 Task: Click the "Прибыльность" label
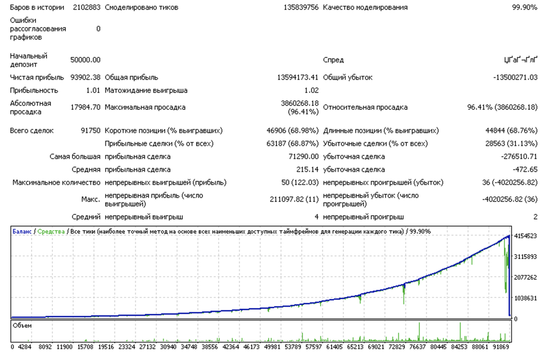(x=34, y=91)
